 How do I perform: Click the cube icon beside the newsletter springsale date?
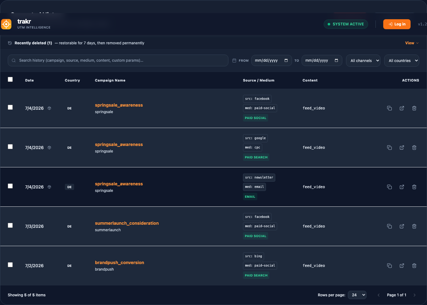tap(49, 187)
